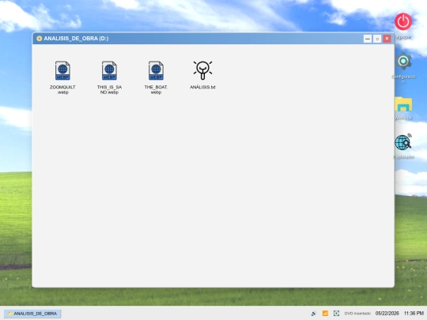The width and height of the screenshot is (427, 320).
Task: Select the THE_BOAT.webp file icon
Action: click(156, 70)
